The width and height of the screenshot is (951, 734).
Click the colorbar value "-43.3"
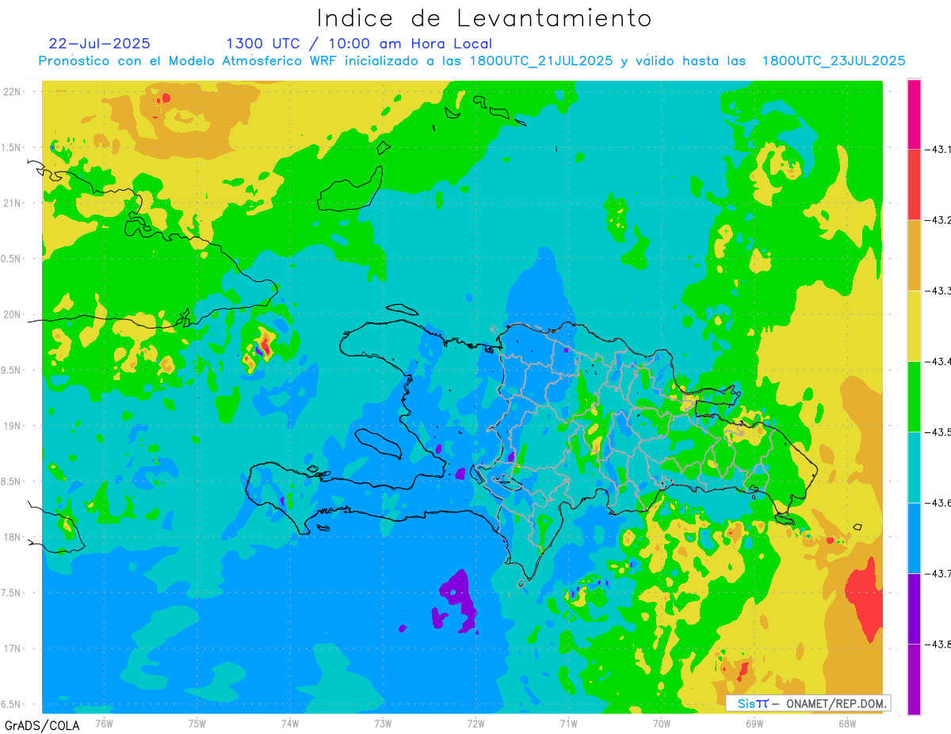tap(938, 291)
